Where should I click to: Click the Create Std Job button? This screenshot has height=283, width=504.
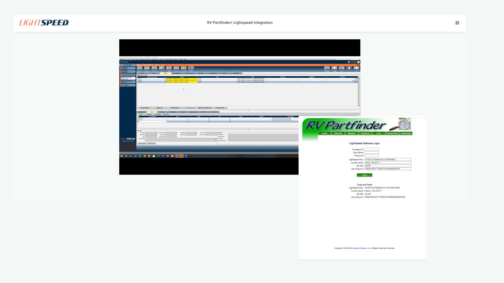pos(220,108)
